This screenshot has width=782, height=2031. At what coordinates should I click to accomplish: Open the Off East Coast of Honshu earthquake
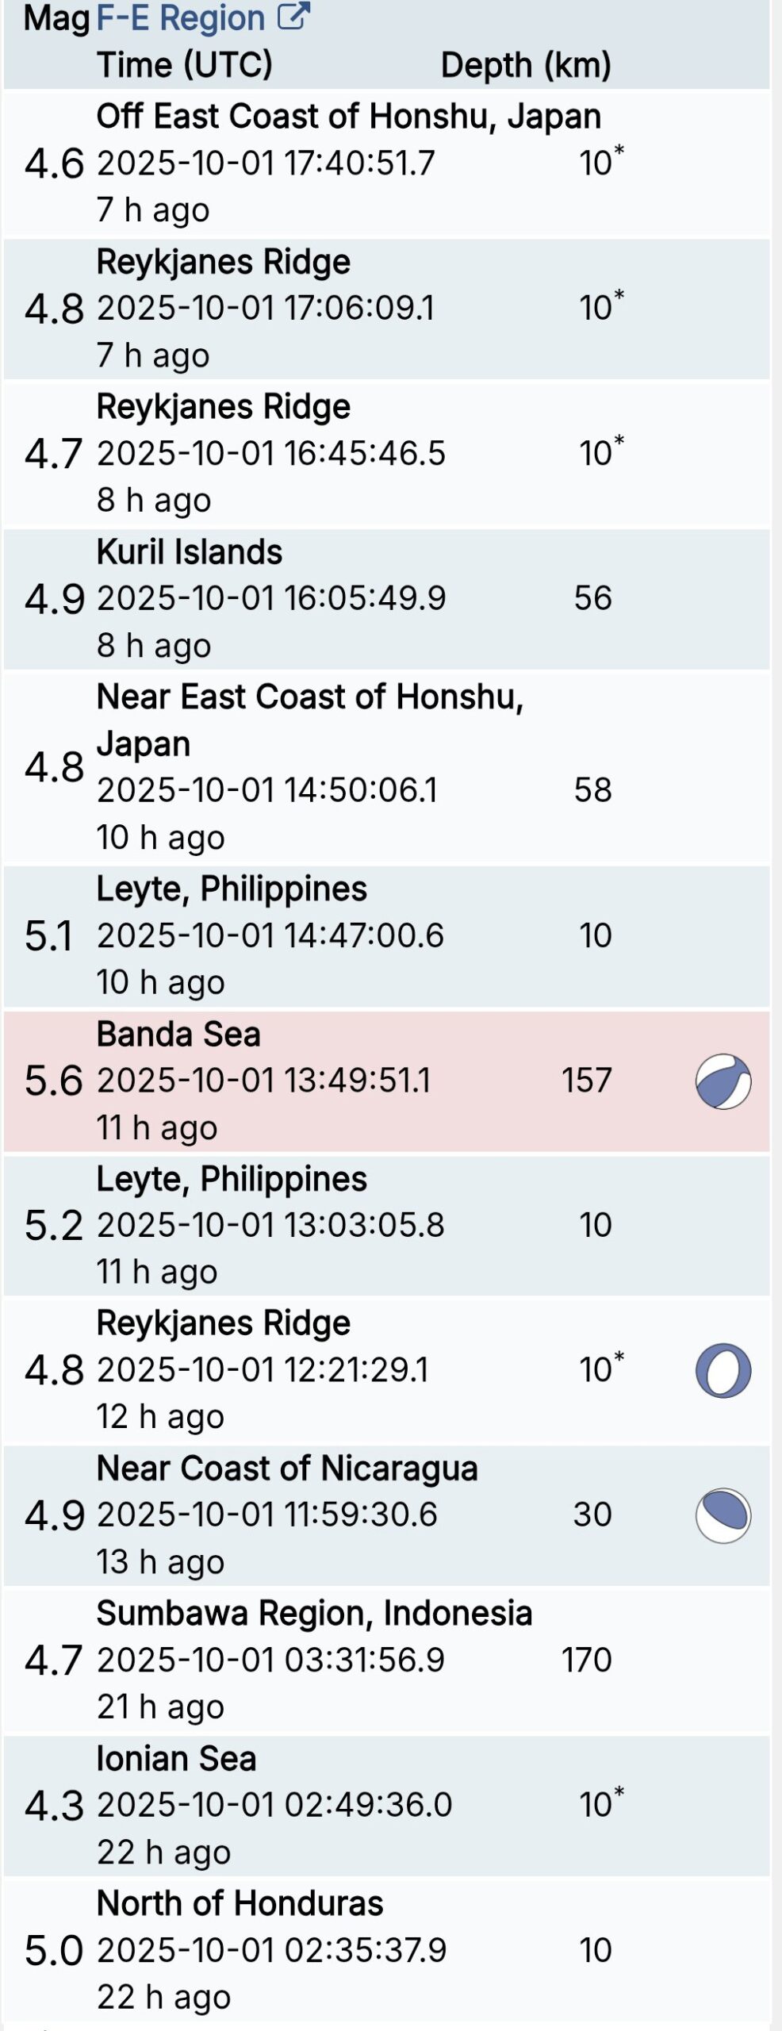pos(348,117)
